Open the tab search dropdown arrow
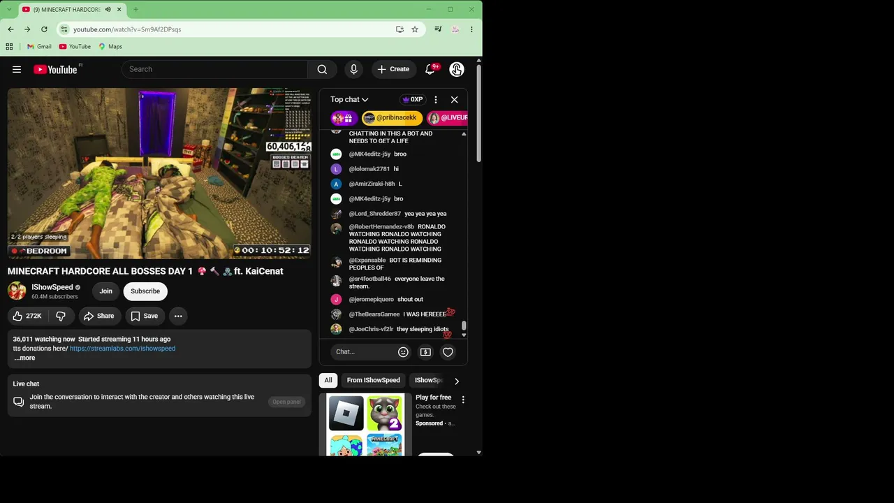The image size is (894, 503). point(9,10)
